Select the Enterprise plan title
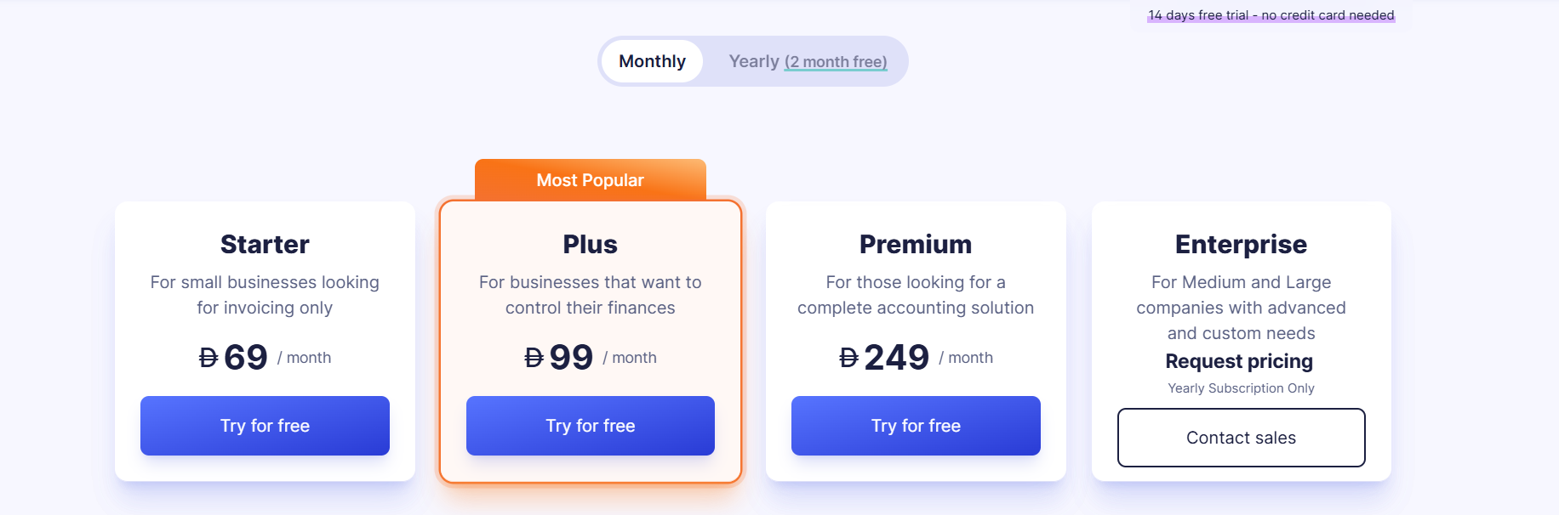 [x=1241, y=245]
